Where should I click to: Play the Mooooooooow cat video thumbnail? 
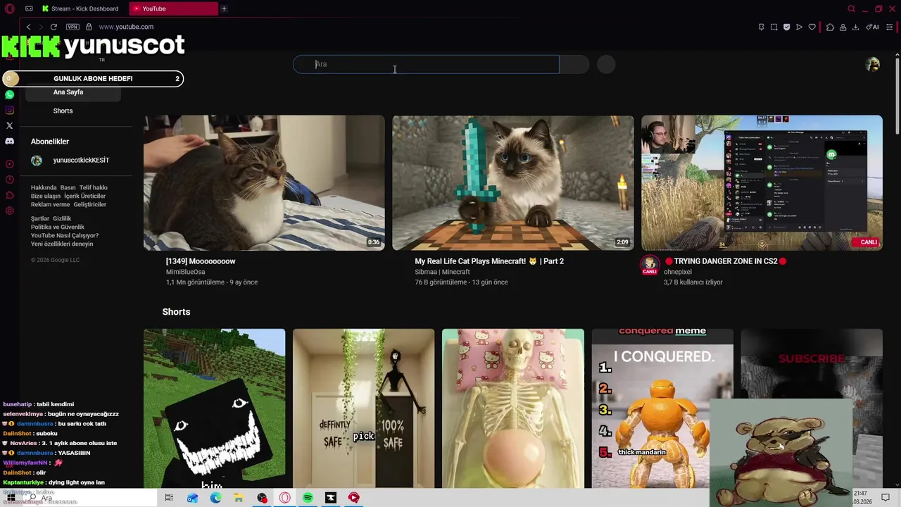264,183
